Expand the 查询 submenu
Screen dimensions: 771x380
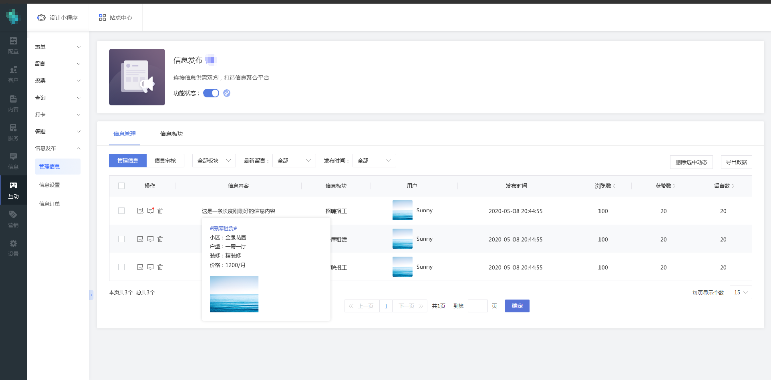point(58,98)
